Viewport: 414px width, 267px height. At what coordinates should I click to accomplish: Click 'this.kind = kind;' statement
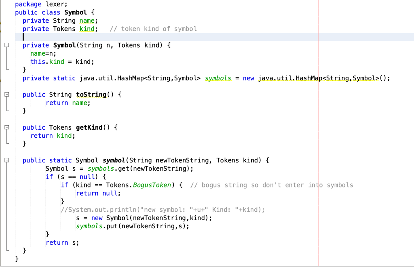[62, 62]
